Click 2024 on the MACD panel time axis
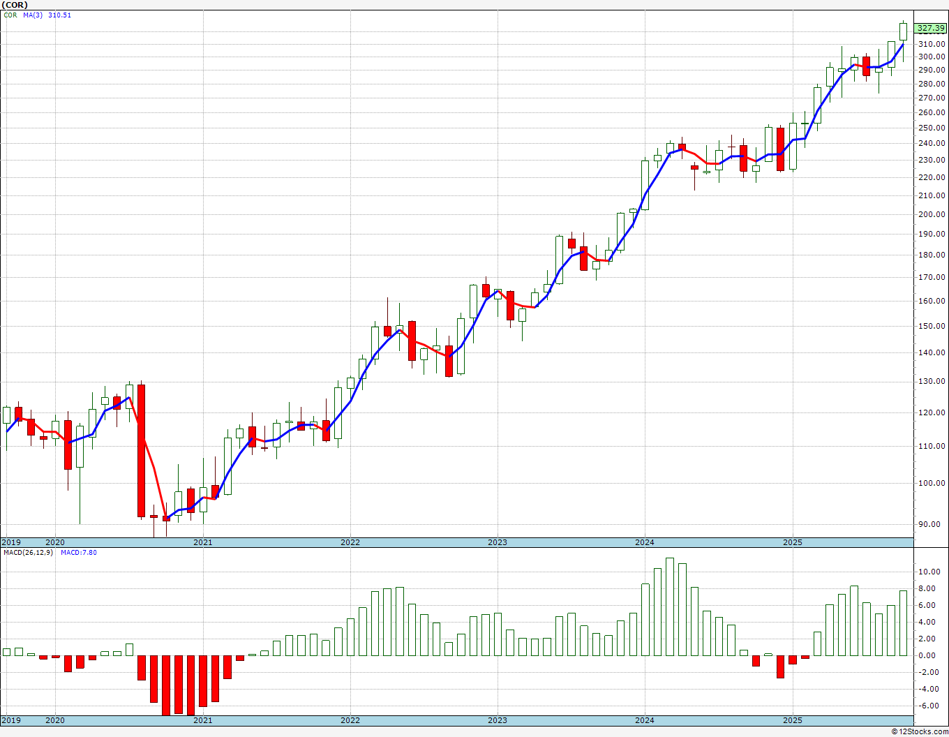Viewport: 949px width, 737px height. 645,720
